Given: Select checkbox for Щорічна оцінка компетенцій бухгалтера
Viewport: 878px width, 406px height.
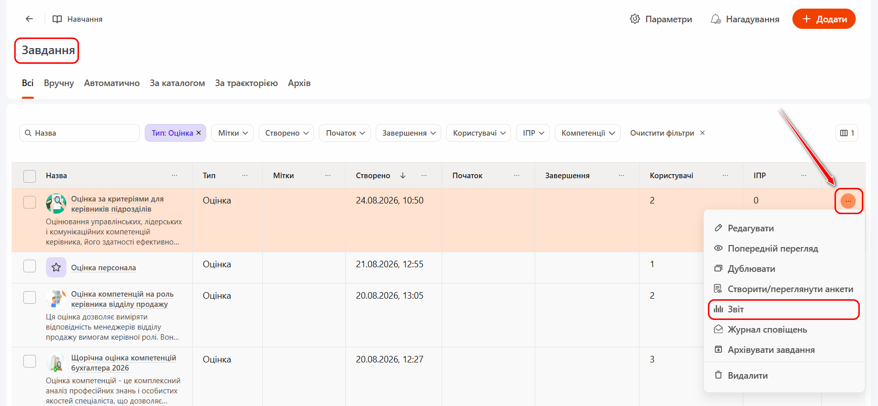Looking at the screenshot, I should [30, 361].
